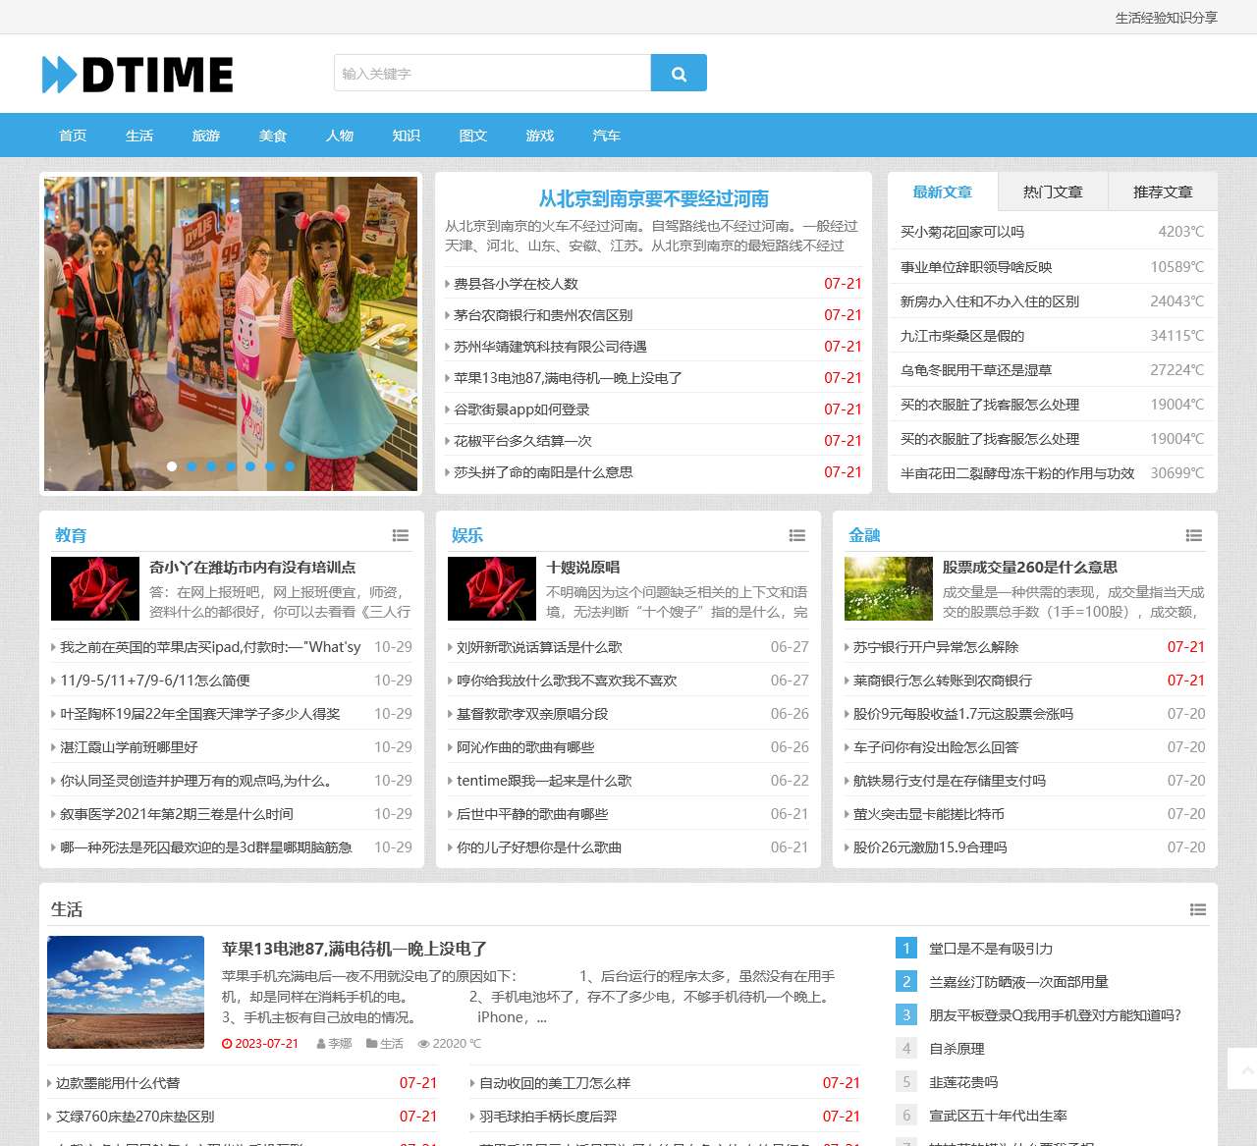Open the 图文 navigation menu item

473,136
